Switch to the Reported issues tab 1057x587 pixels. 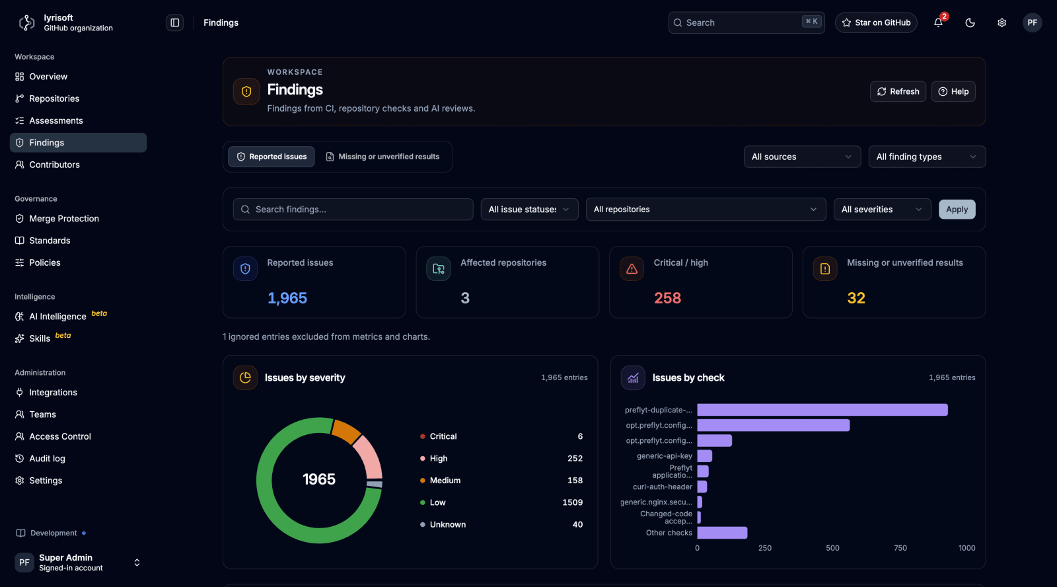point(272,157)
